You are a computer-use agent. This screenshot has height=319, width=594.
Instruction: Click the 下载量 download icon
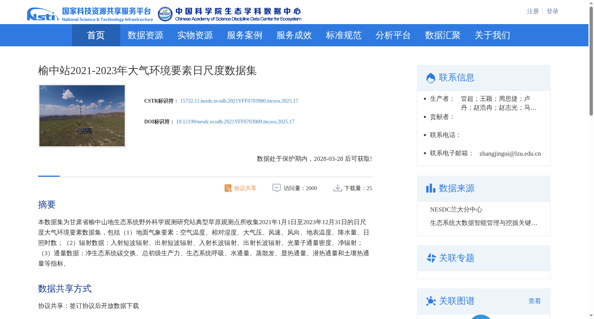337,188
